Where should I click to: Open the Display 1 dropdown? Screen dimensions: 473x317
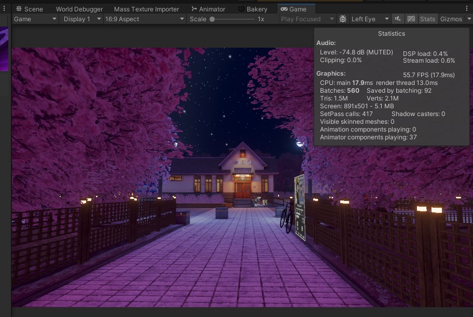pos(82,19)
